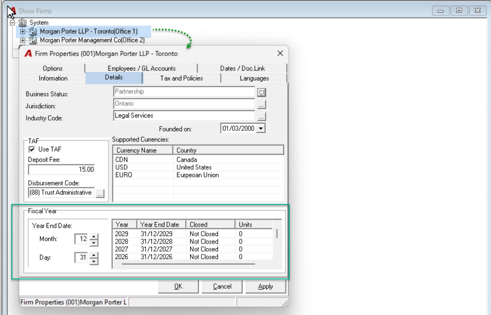
Task: Click the Morgan Porter LLP Toronto office icon
Action: 33,31
